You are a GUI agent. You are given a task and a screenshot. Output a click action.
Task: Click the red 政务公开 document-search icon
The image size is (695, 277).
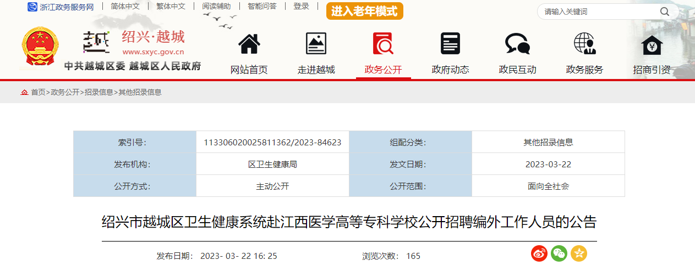pyautogui.click(x=383, y=44)
